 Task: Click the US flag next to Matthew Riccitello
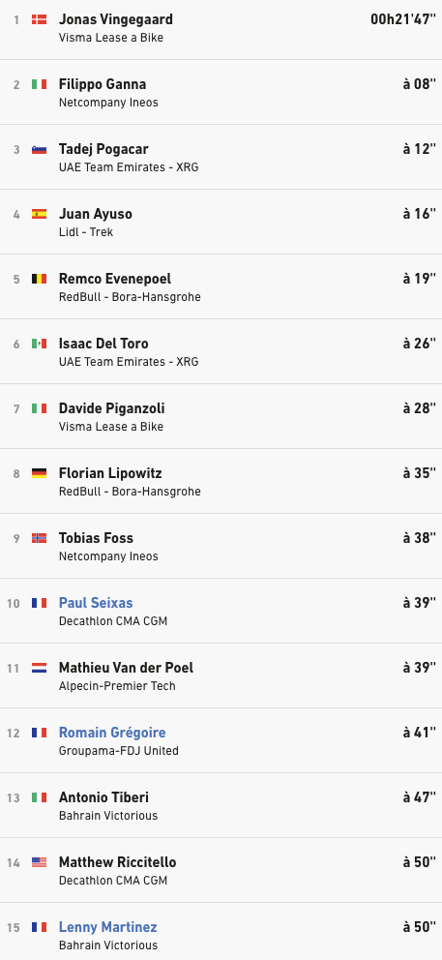pos(40,862)
